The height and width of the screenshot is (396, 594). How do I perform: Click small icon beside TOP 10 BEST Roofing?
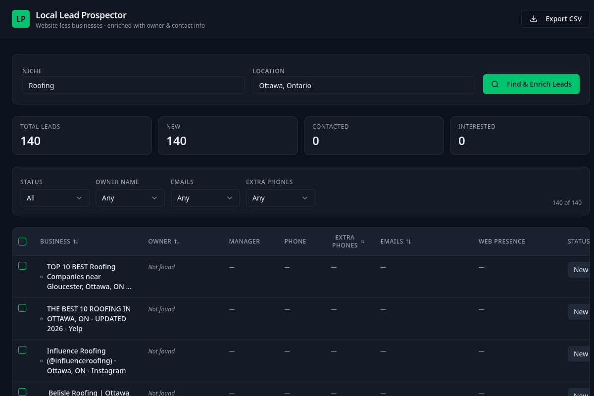coord(42,277)
